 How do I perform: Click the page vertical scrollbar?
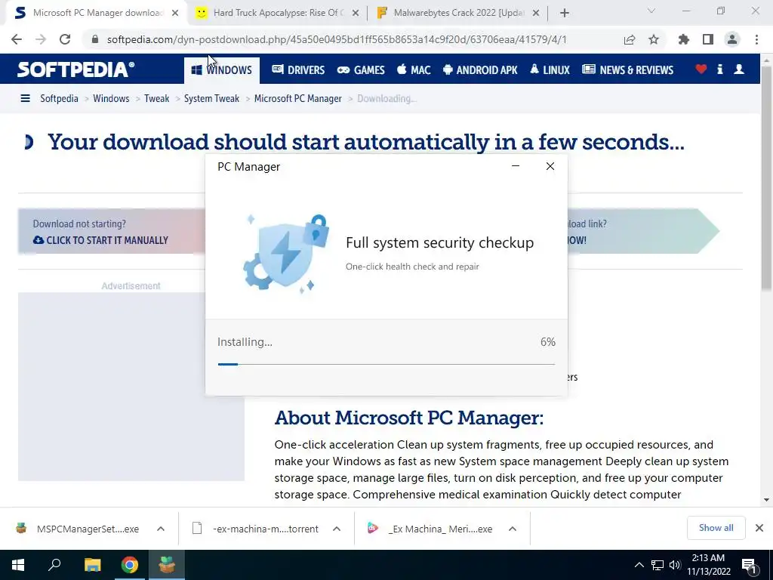[x=766, y=177]
